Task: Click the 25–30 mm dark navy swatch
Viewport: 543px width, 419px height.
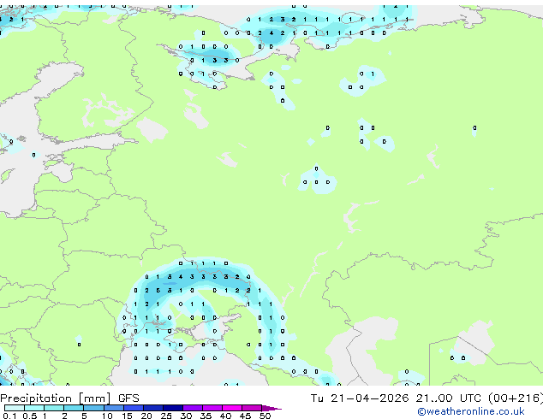Action: [x=172, y=408]
